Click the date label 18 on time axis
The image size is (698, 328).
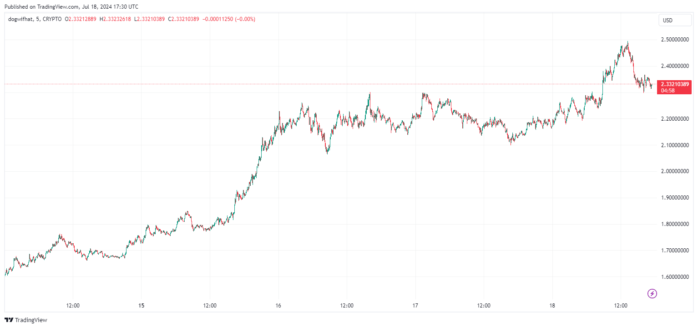(552, 305)
